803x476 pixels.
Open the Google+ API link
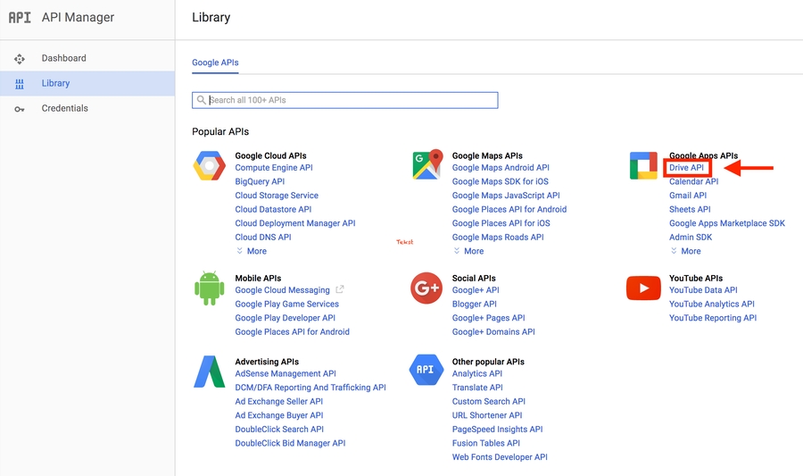(476, 290)
